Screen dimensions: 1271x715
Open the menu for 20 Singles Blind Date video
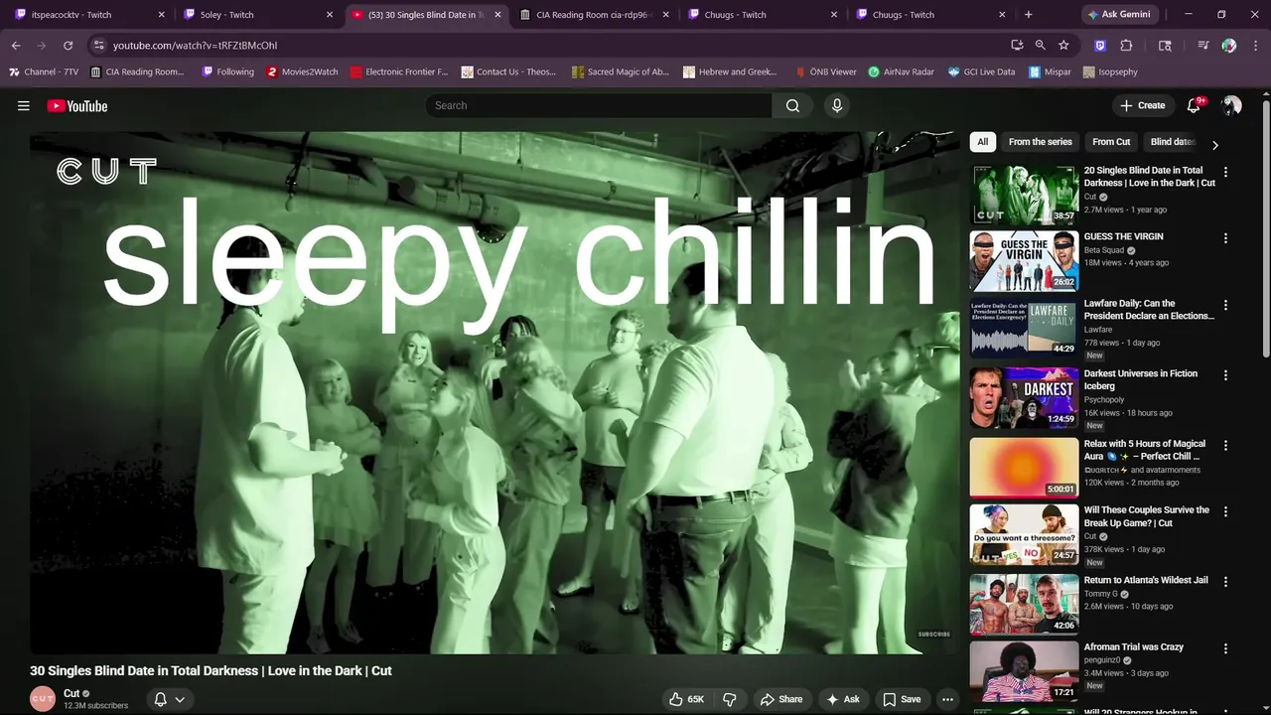click(1225, 172)
